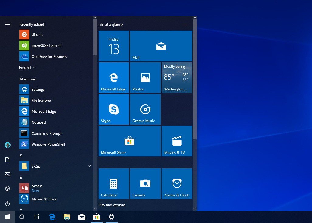The width and height of the screenshot is (312, 223).
Task: Toggle the Start menu hamburger panel
Action: tap(8, 24)
